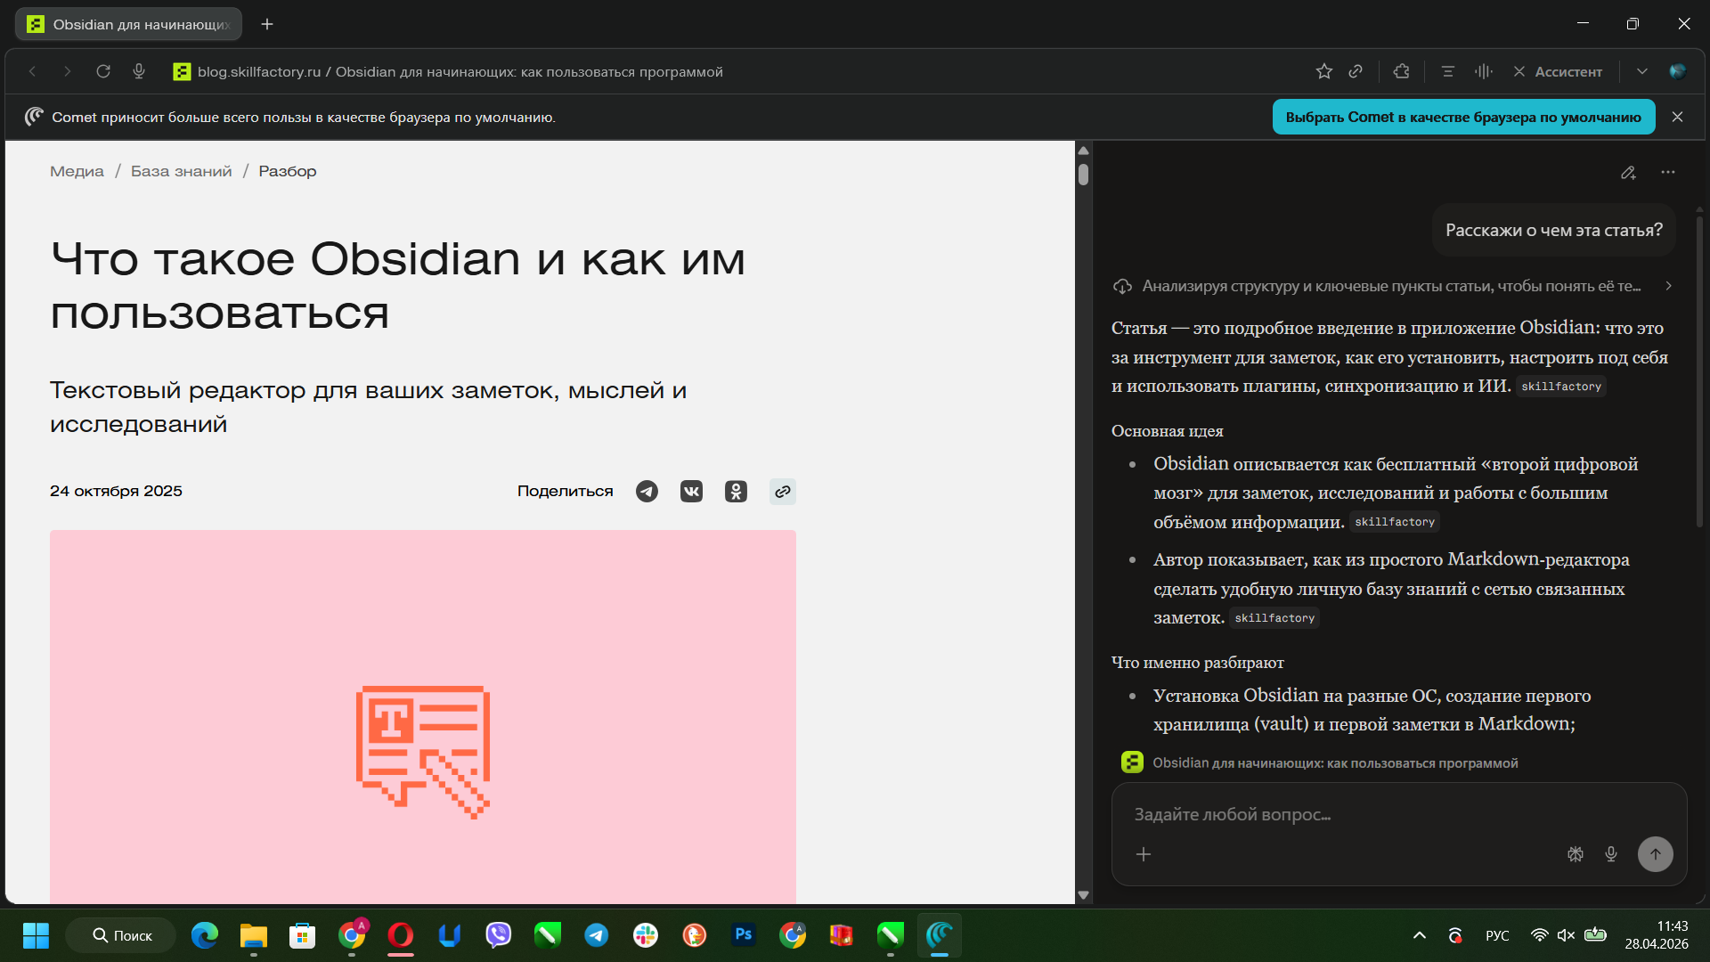Click the icon left of the assistant microphone
1710x962 pixels.
1576,854
